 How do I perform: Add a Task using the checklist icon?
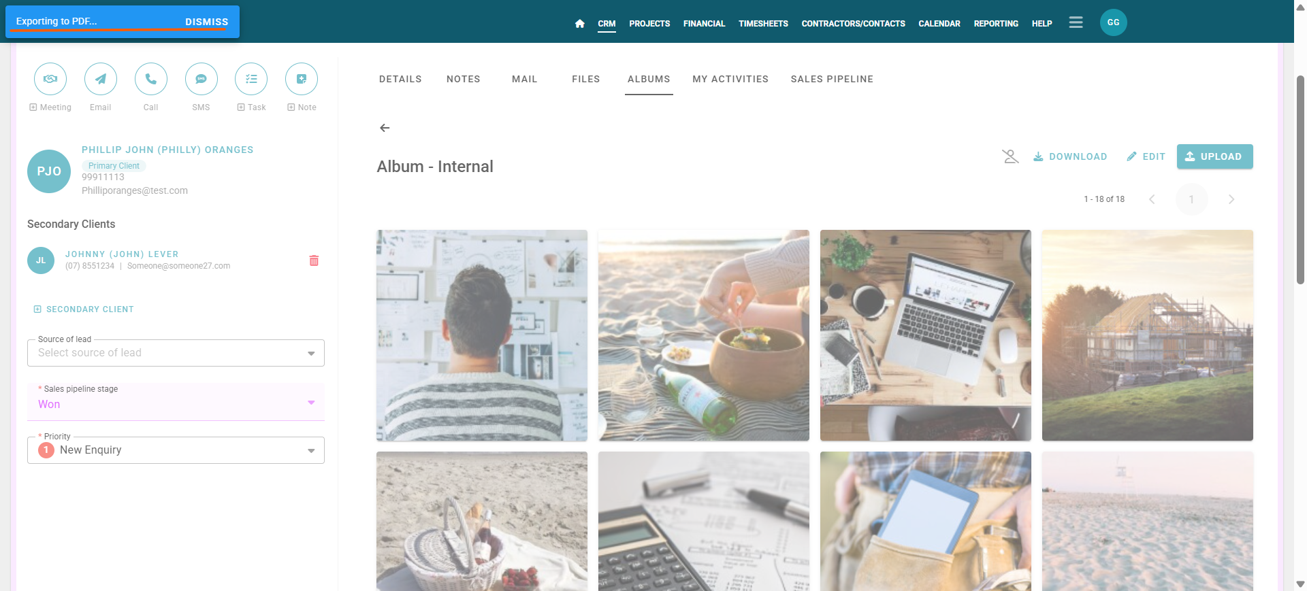click(x=251, y=79)
